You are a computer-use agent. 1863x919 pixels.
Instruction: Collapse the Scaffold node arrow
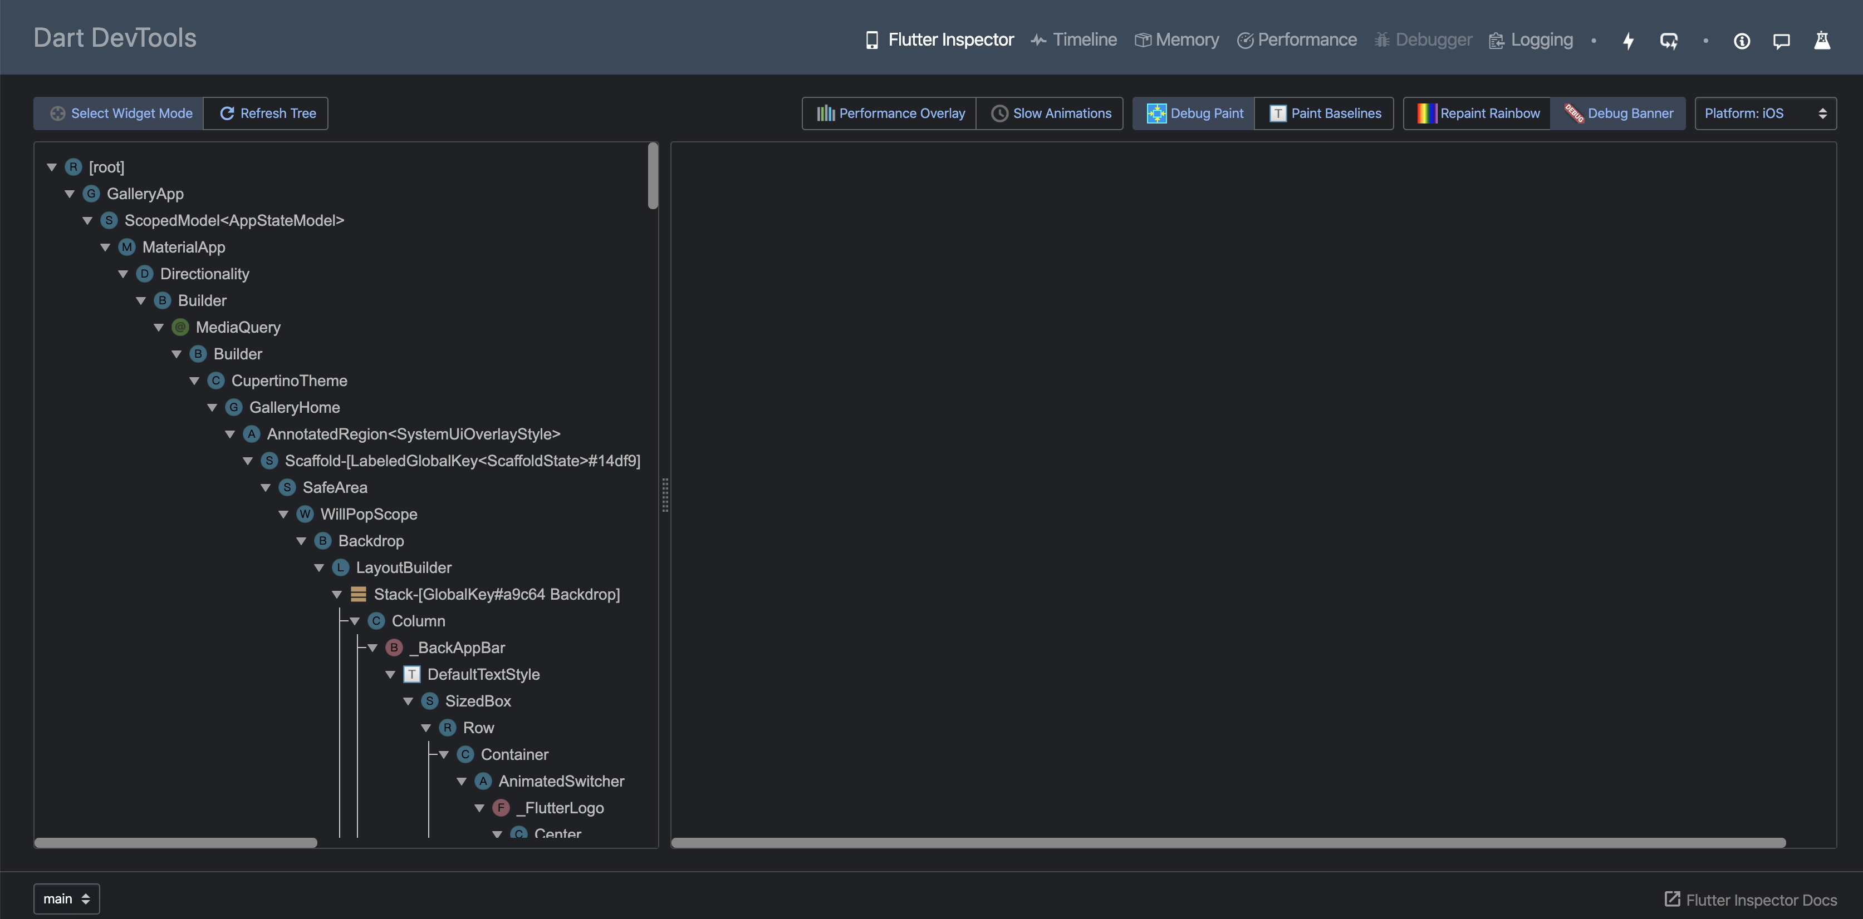247,461
